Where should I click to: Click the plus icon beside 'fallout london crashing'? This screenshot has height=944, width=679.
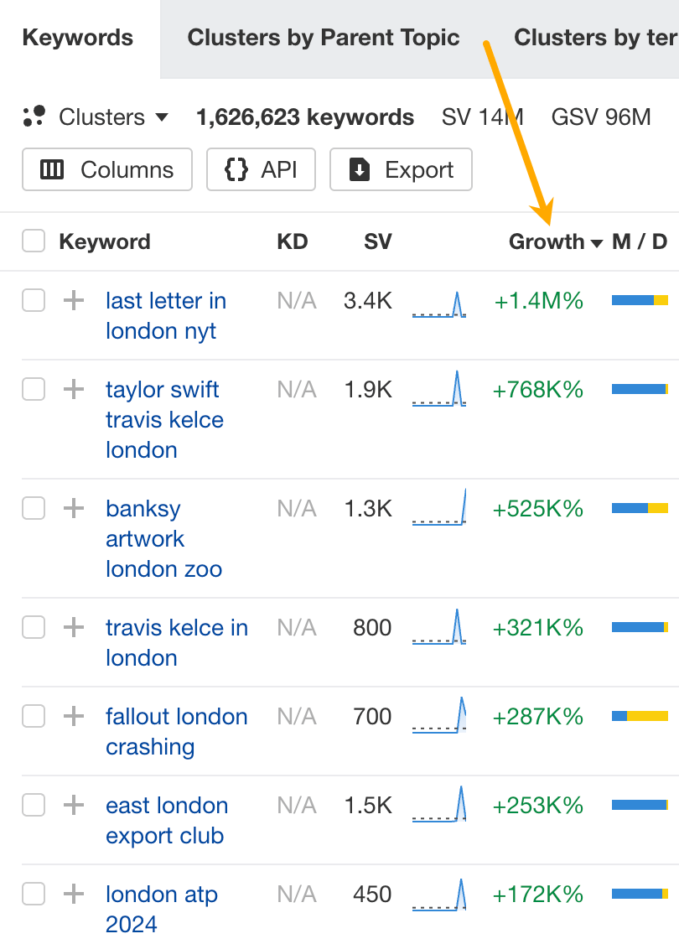[75, 716]
